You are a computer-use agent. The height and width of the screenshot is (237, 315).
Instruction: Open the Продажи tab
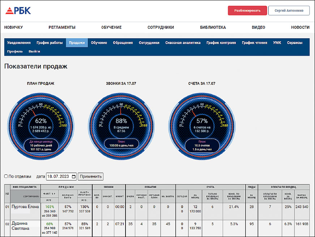click(77, 43)
